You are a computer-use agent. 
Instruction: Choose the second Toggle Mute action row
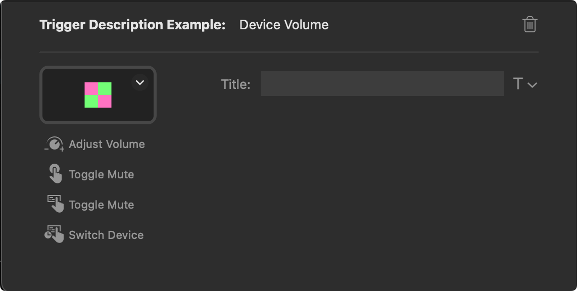tap(101, 204)
